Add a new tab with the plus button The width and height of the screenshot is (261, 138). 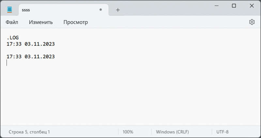(118, 10)
